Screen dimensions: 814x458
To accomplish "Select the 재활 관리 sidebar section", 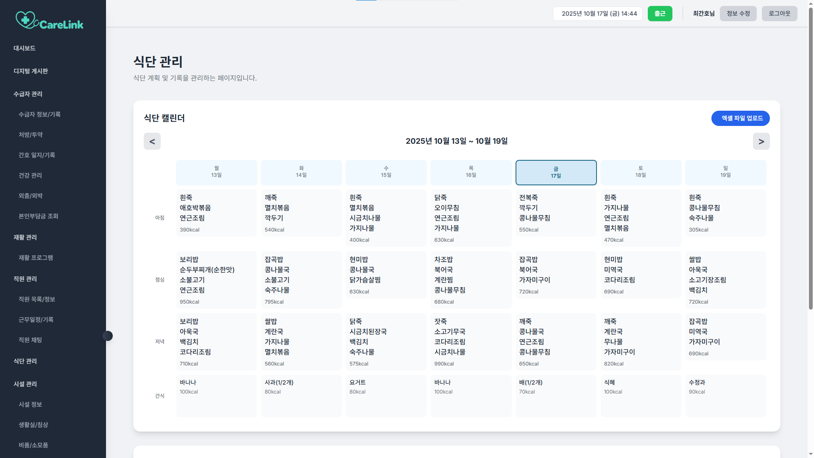I will 25,237.
